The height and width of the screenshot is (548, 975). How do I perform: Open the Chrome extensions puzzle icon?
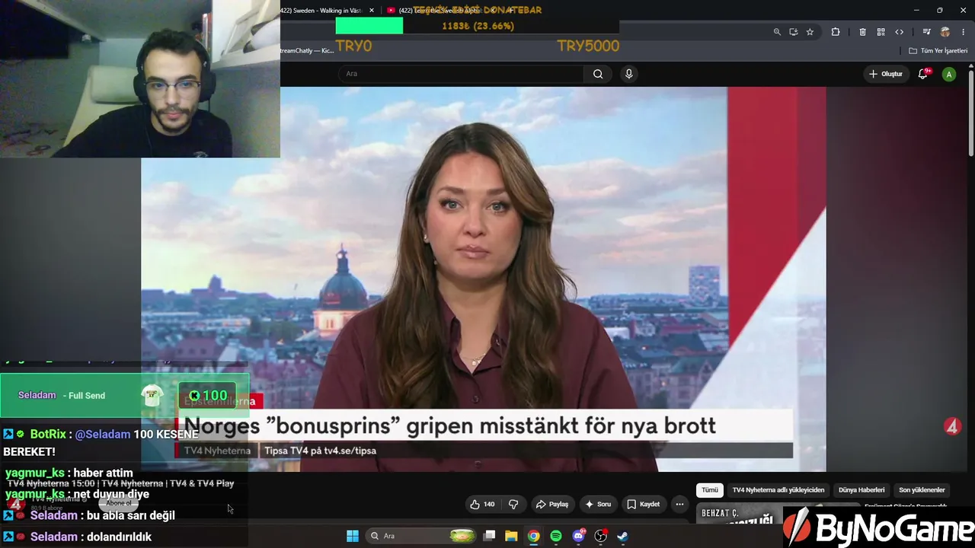pos(836,32)
